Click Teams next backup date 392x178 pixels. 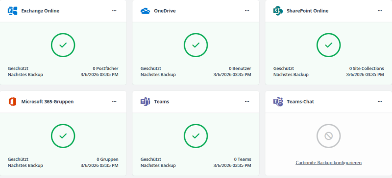232,165
